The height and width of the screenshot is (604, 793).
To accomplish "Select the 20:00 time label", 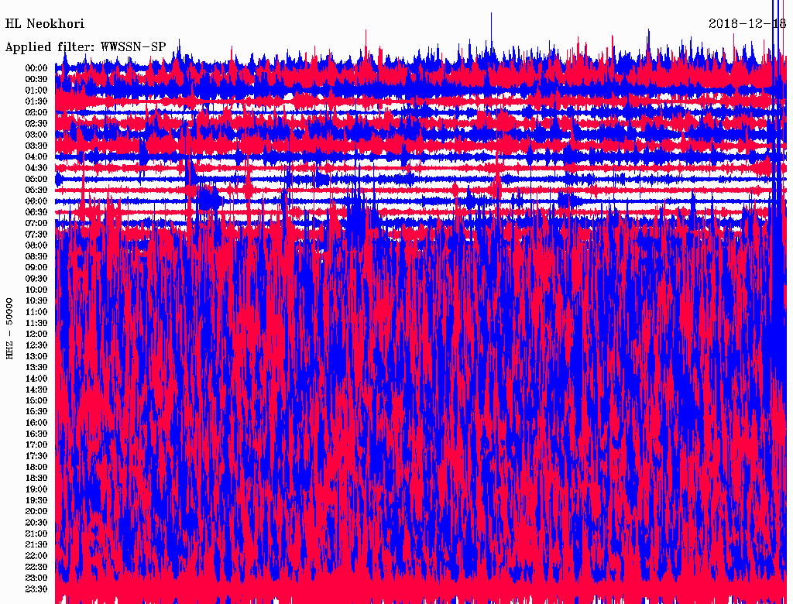I will click(36, 511).
